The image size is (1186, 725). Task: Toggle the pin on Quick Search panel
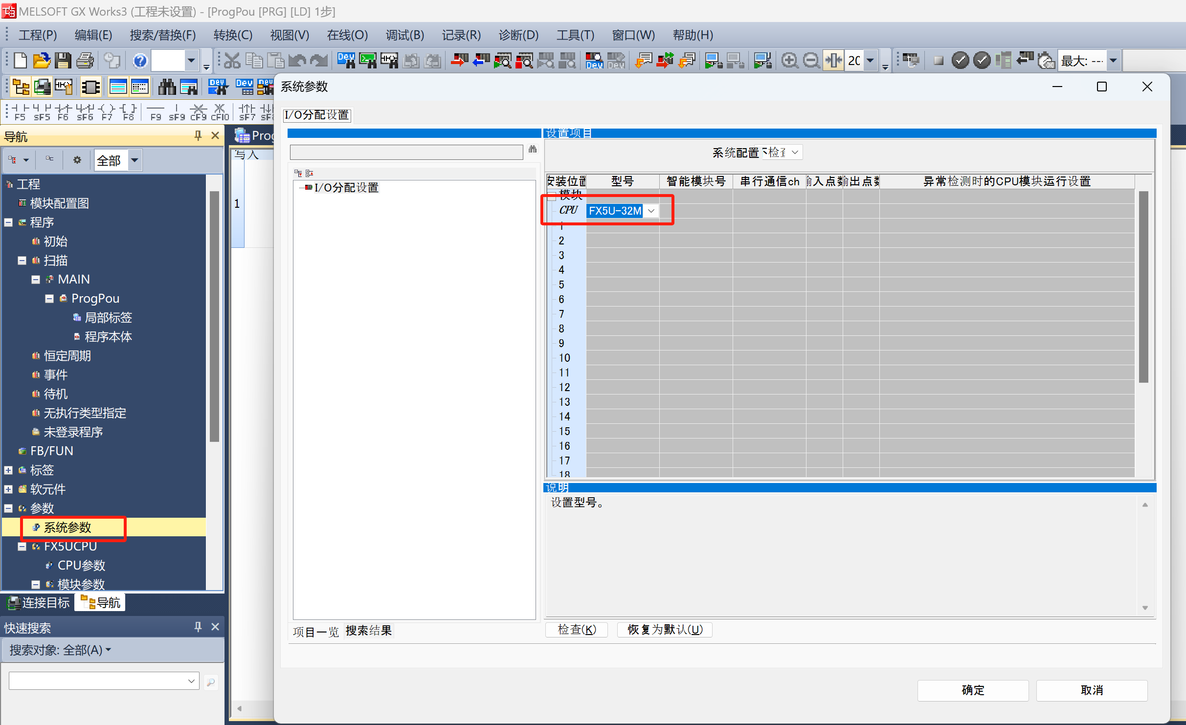[198, 627]
